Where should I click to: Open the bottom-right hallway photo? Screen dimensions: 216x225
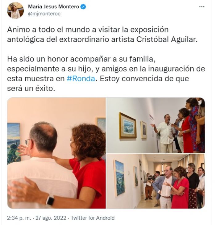pyautogui.click(x=156, y=181)
